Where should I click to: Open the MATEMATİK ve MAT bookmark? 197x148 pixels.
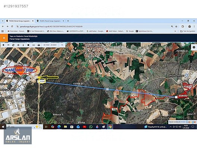click(x=76, y=31)
